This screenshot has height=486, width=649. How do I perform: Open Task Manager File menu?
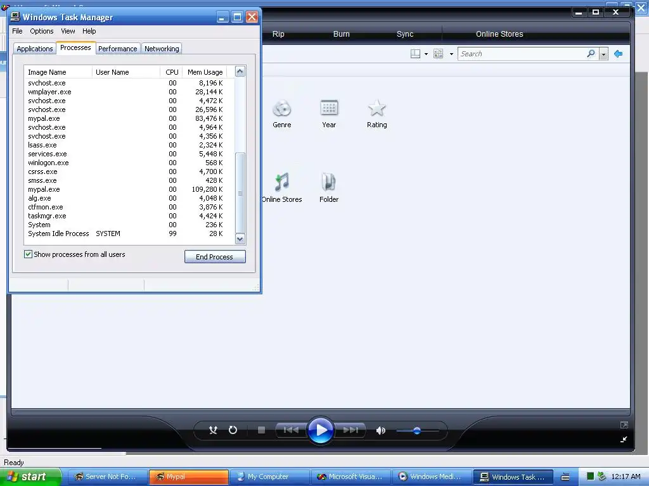pos(17,31)
